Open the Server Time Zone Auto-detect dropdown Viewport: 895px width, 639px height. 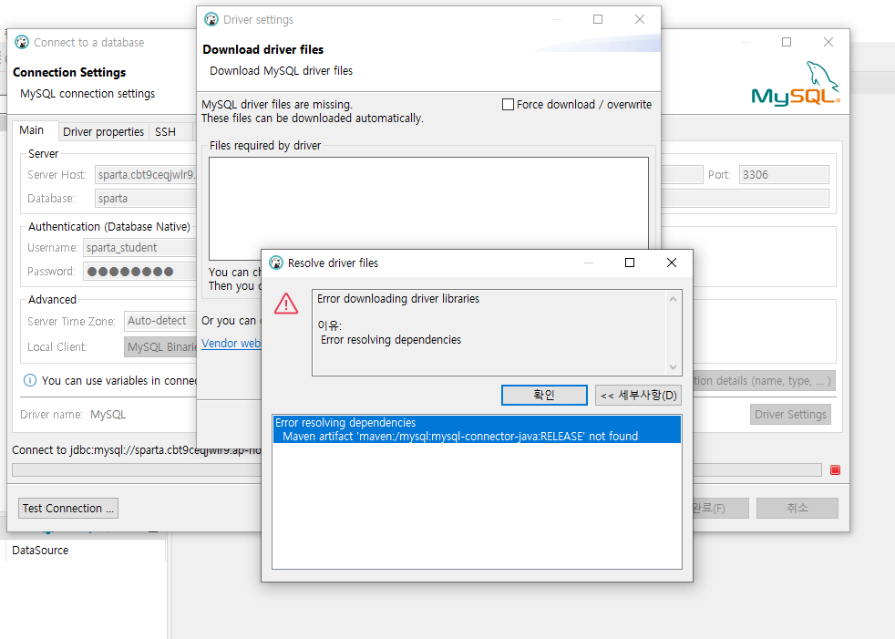[x=160, y=321]
